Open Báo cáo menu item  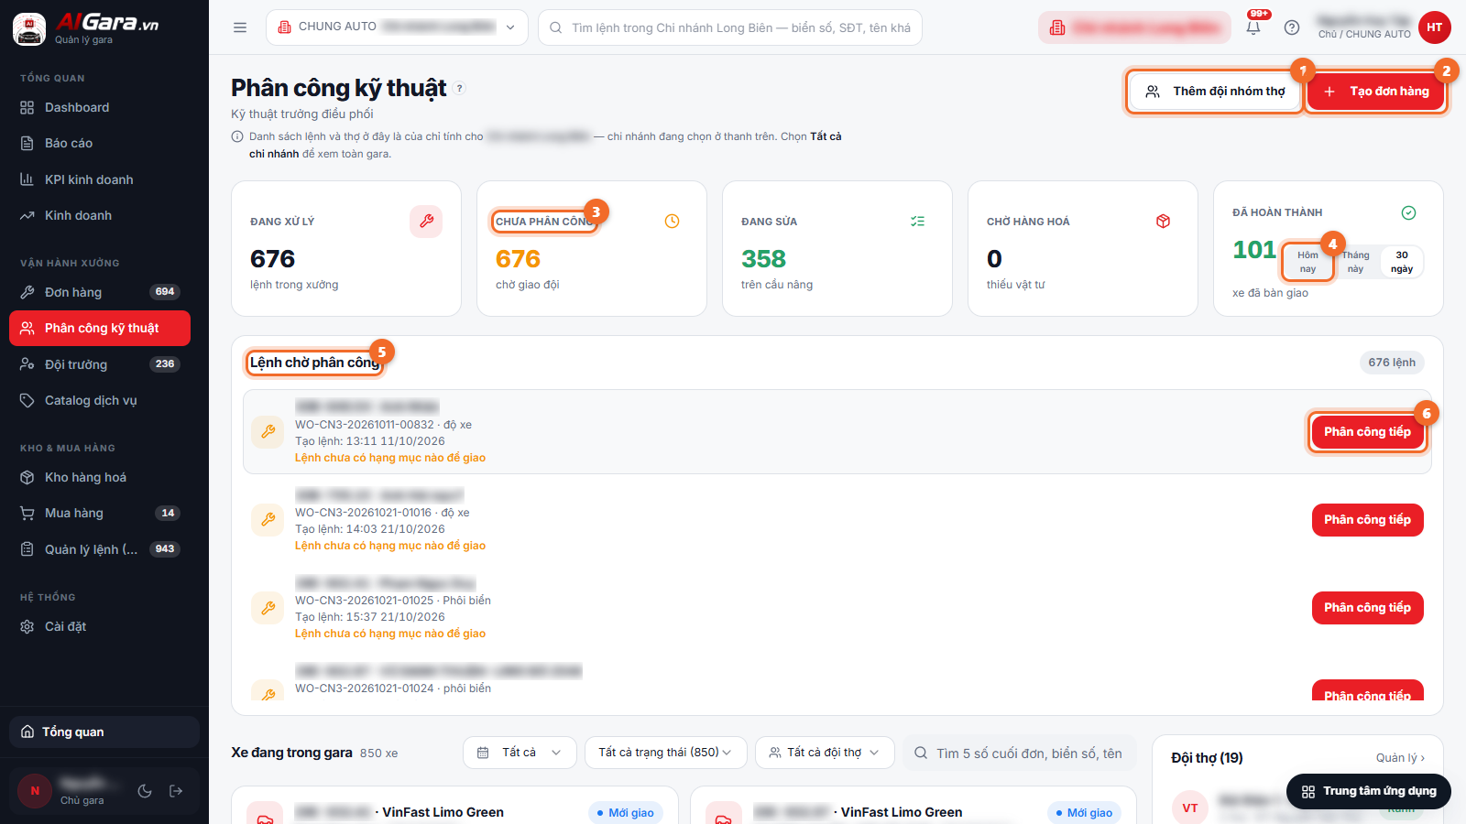100,144
